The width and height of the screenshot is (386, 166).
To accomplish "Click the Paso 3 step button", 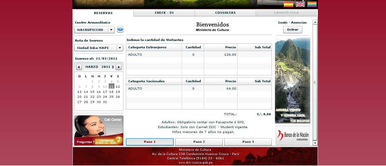I will coord(248,142).
